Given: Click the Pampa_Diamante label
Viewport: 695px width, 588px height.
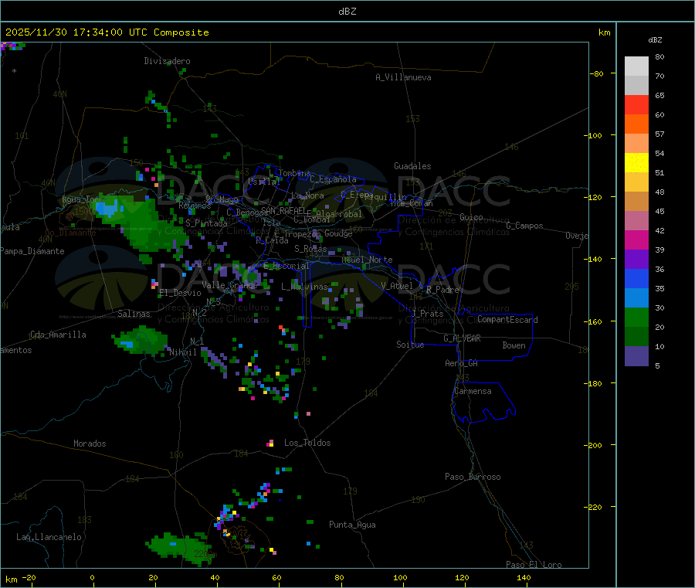Looking at the screenshot, I should [32, 251].
